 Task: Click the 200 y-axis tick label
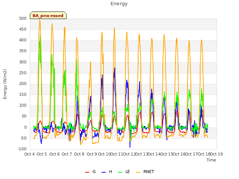point(23,84)
